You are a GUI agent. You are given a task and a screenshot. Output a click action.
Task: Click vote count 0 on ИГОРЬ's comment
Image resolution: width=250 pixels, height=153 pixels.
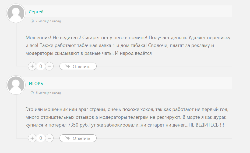(x=41, y=138)
